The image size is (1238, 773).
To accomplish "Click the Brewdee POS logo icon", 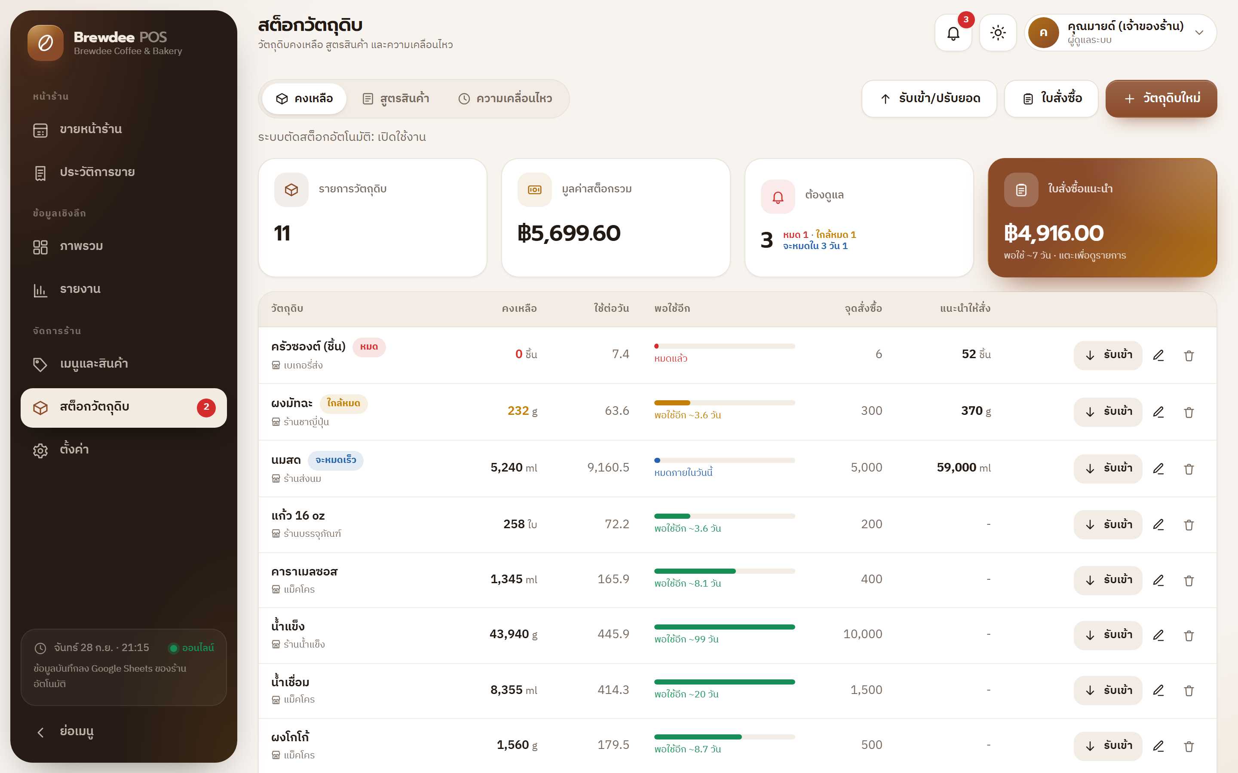I will tap(46, 43).
